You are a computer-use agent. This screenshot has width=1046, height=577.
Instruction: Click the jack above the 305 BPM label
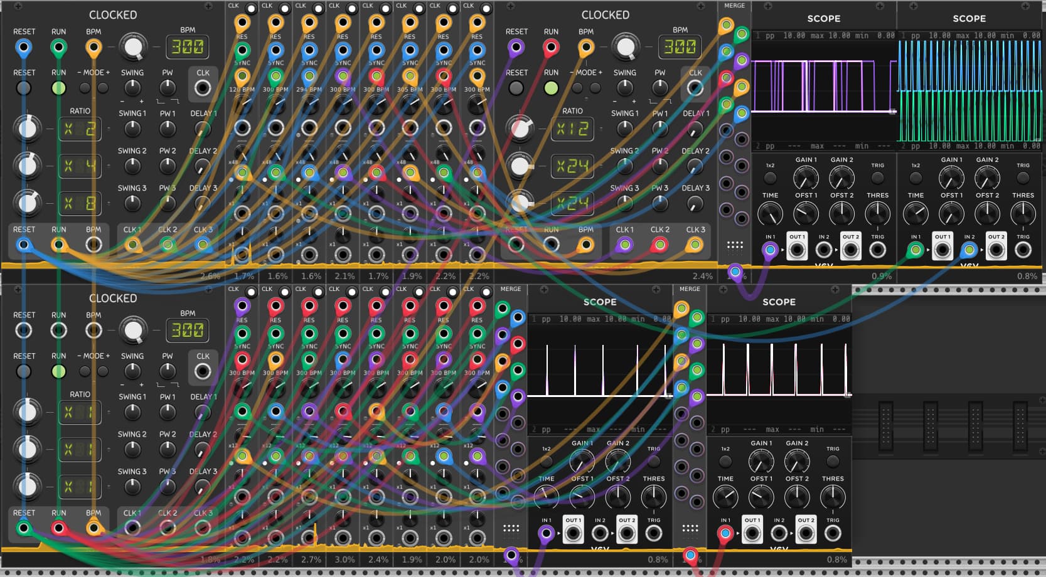coord(410,77)
